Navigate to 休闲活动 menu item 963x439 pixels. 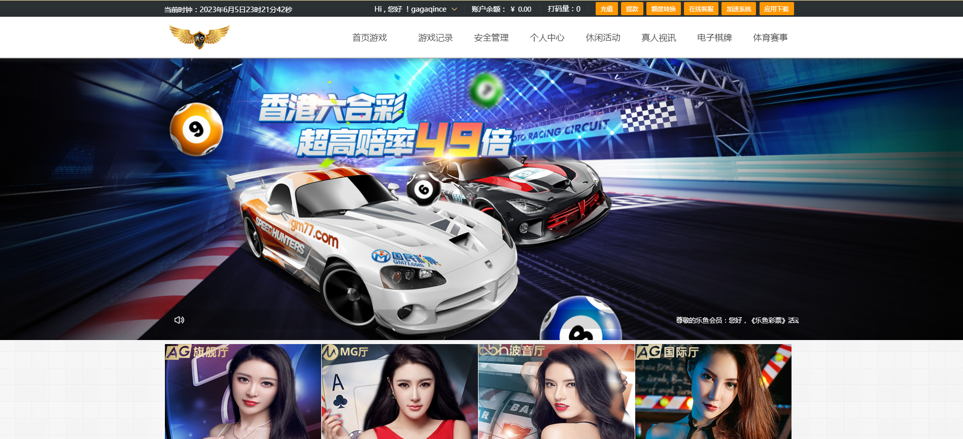coord(603,38)
